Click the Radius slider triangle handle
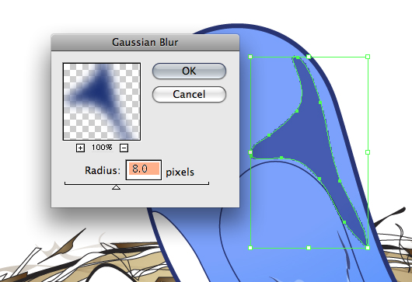 coord(116,187)
